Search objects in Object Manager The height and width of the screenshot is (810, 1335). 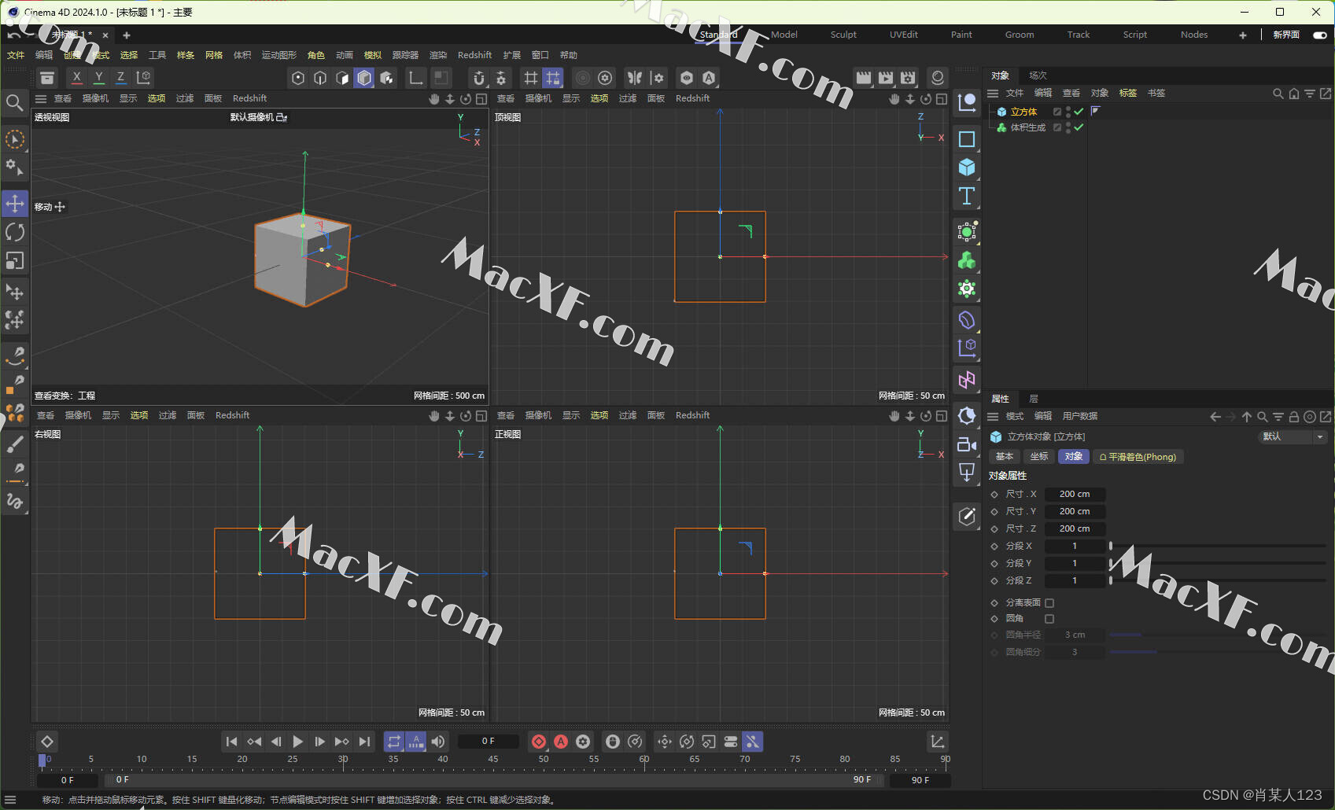[1278, 94]
